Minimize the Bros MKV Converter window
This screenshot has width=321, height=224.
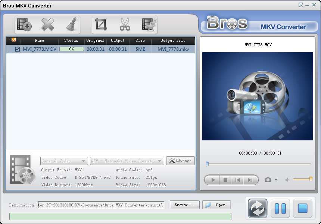pyautogui.click(x=307, y=5)
